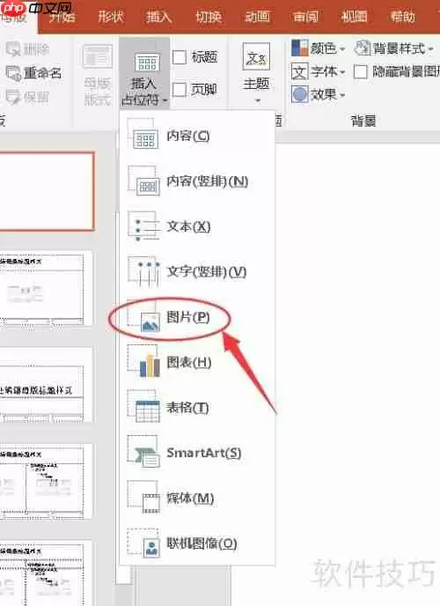Image resolution: width=440 pixels, height=606 pixels.
Task: Expand the 插入占位符 dropdown arrow
Action: point(165,101)
